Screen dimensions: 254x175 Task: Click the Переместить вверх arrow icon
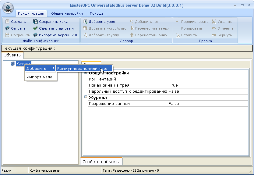(x=131, y=28)
